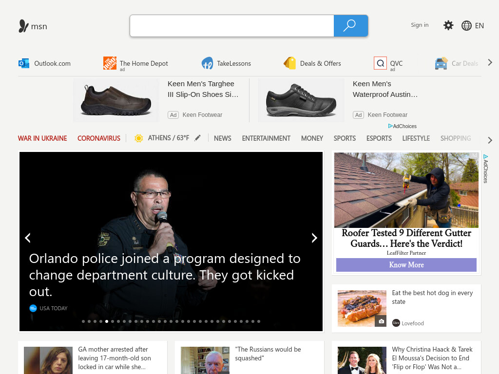Click The Home Depot logo icon
The width and height of the screenshot is (499, 374).
(x=110, y=63)
